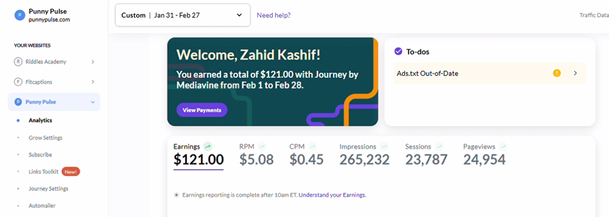Collapse the Punny Pulse website section
The width and height of the screenshot is (609, 217).
coord(93,102)
